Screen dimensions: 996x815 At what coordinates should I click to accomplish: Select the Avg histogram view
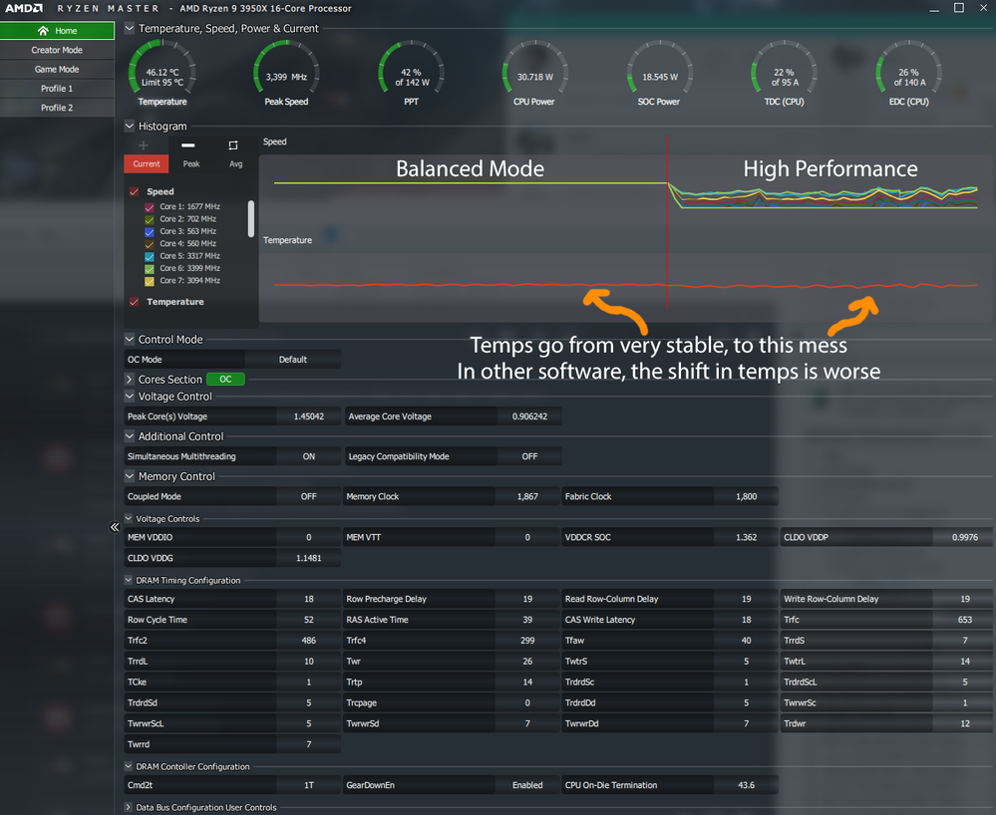coord(235,163)
